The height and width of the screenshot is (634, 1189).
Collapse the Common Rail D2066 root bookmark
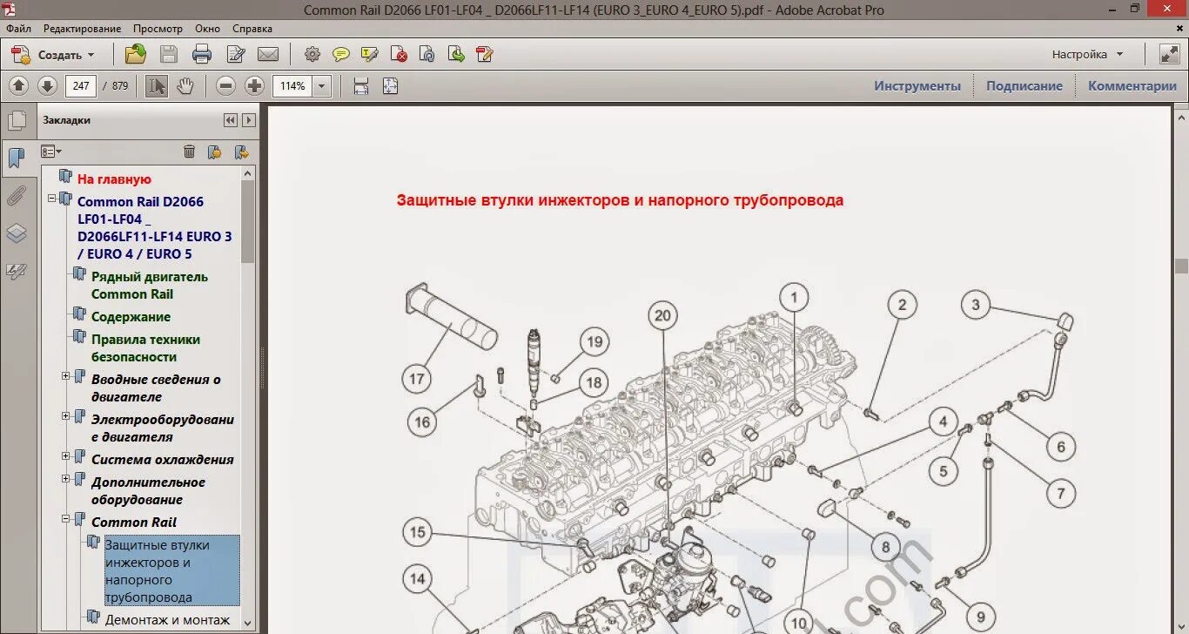(x=51, y=199)
